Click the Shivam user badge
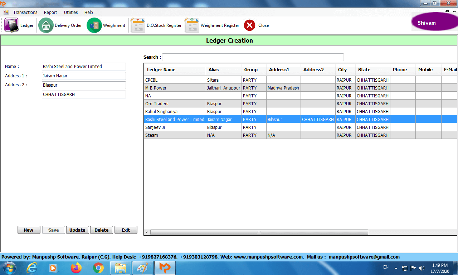The height and width of the screenshot is (275, 458). (x=434, y=22)
